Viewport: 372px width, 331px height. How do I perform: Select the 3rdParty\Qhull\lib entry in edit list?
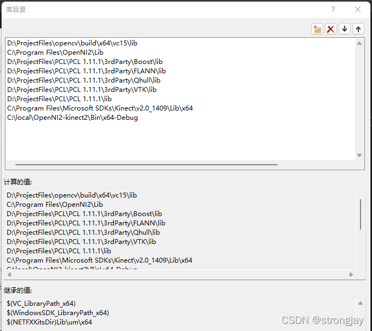point(84,80)
